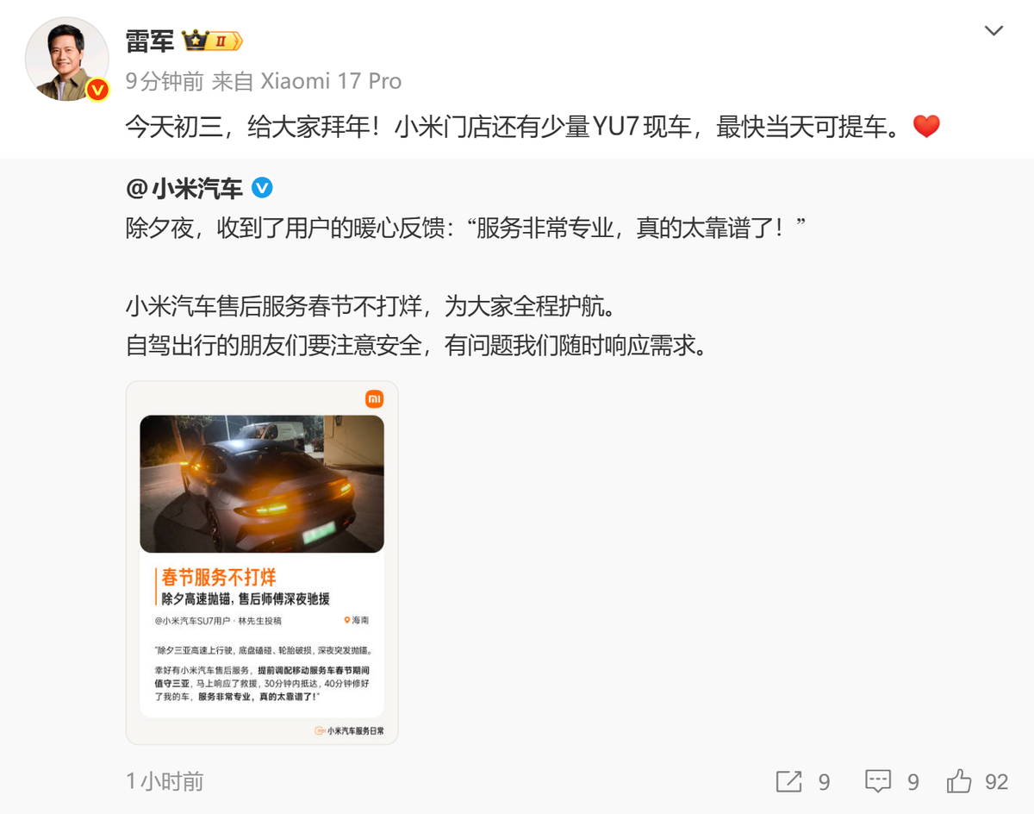Screen dimensions: 1034x814
Task: Open the post options chevron menu
Action: (x=994, y=31)
